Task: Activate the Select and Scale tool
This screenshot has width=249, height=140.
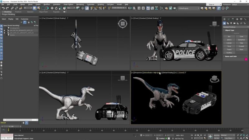Action: (x=60, y=8)
